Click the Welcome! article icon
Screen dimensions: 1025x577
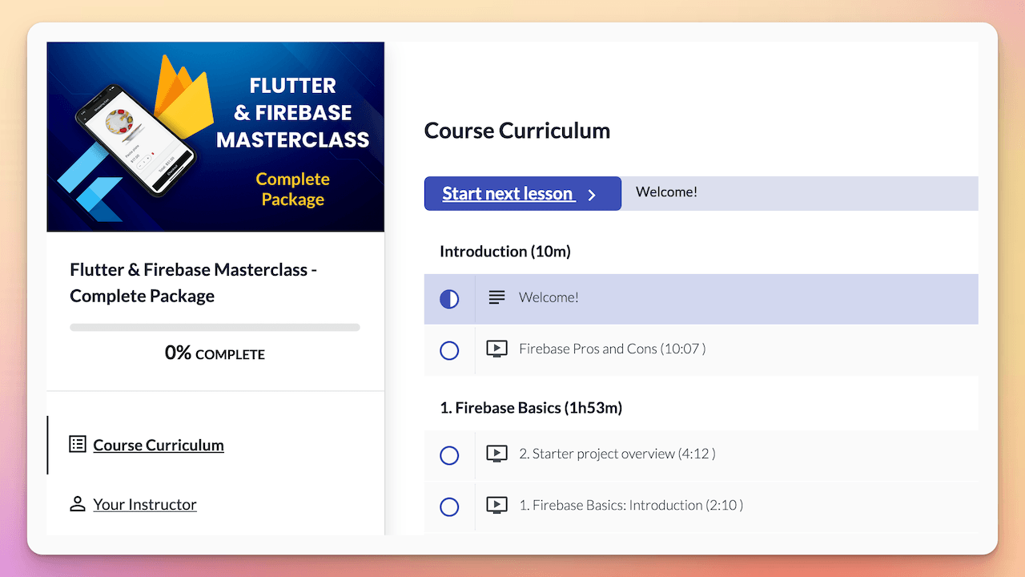point(496,297)
